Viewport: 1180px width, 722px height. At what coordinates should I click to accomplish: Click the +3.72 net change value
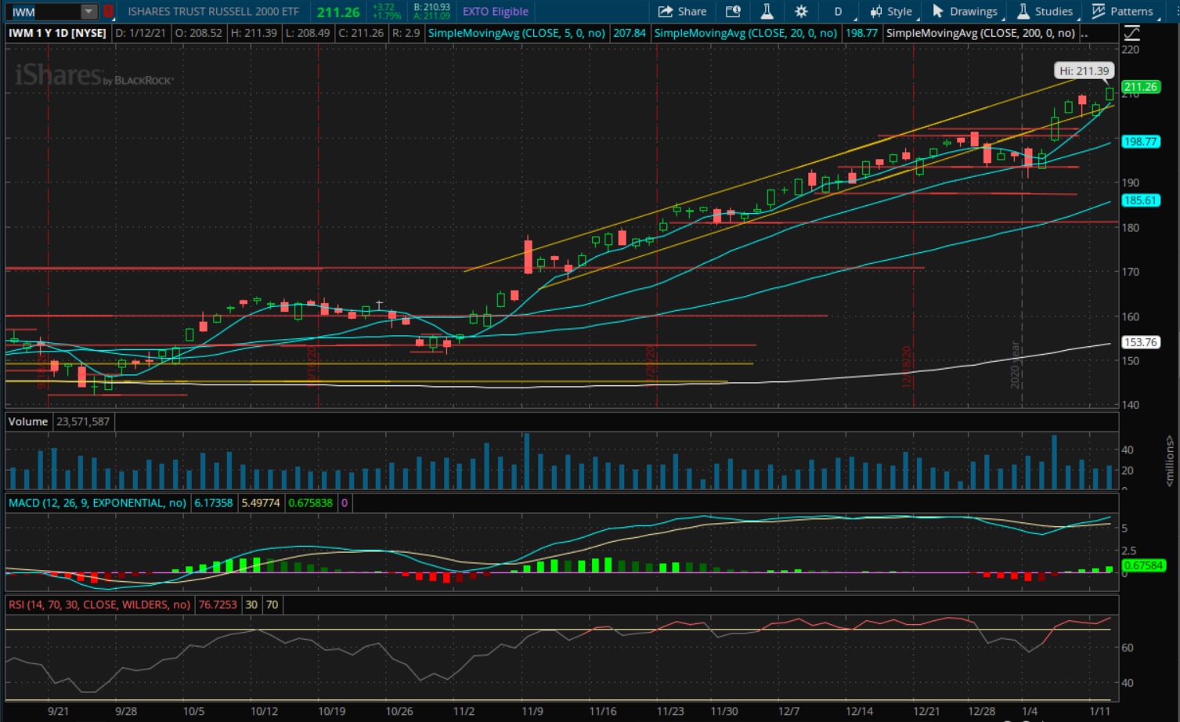coord(383,7)
